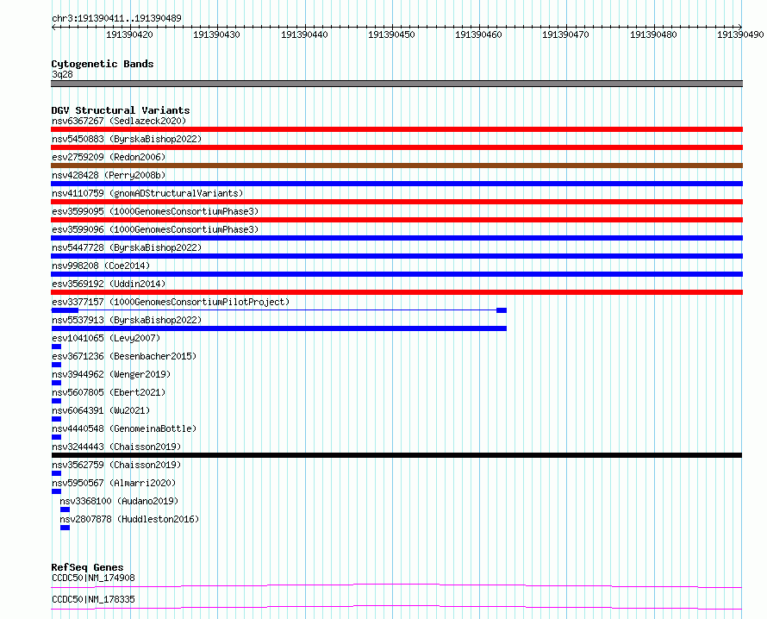The height and width of the screenshot is (619, 767).
Task: Select the nsv5537913 (ByrskaBishop2022) label
Action: [127, 320]
